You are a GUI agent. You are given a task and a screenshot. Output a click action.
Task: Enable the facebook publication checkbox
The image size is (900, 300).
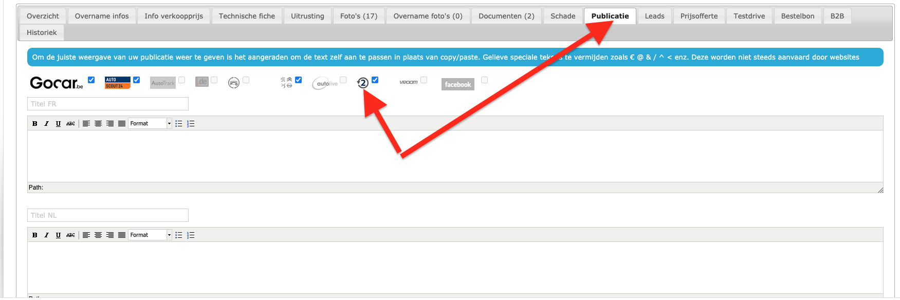(484, 80)
